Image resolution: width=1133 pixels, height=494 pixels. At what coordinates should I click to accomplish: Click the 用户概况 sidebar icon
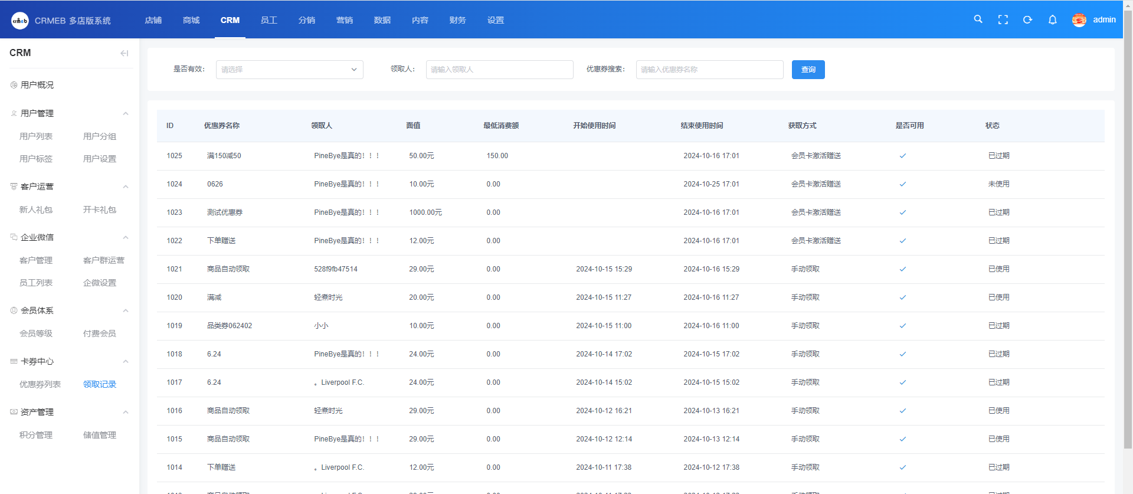click(14, 85)
